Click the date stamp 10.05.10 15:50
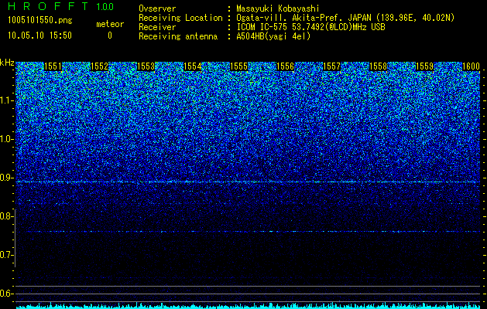Image resolution: width=487 pixels, height=309 pixels. tap(39, 36)
